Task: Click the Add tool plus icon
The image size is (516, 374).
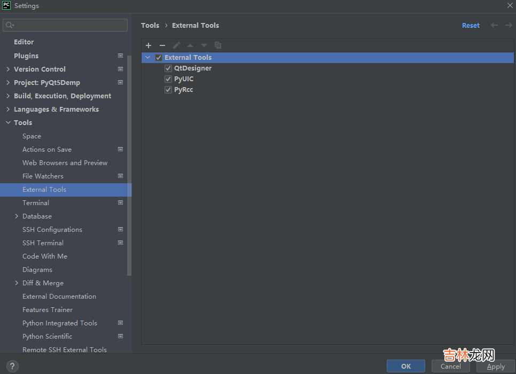Action: pos(148,45)
